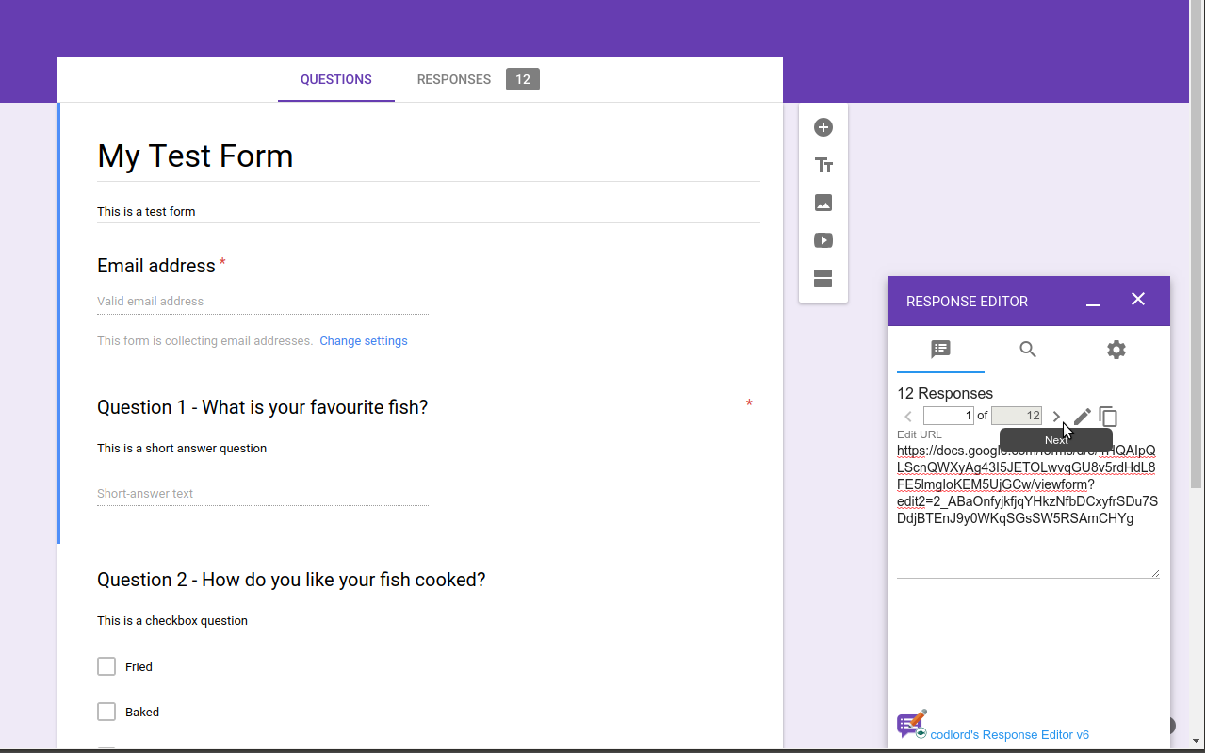Open the settings gear tab in Response Editor
The height and width of the screenshot is (754, 1206).
pyautogui.click(x=1116, y=350)
